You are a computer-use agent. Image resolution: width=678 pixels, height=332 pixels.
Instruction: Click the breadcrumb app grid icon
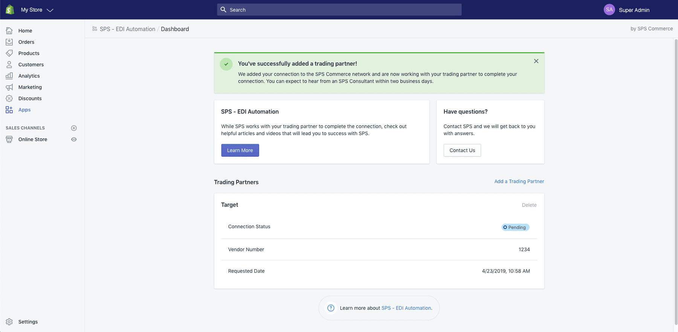(95, 29)
